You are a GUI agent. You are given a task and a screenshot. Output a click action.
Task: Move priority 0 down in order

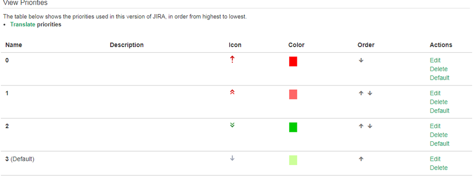point(361,60)
